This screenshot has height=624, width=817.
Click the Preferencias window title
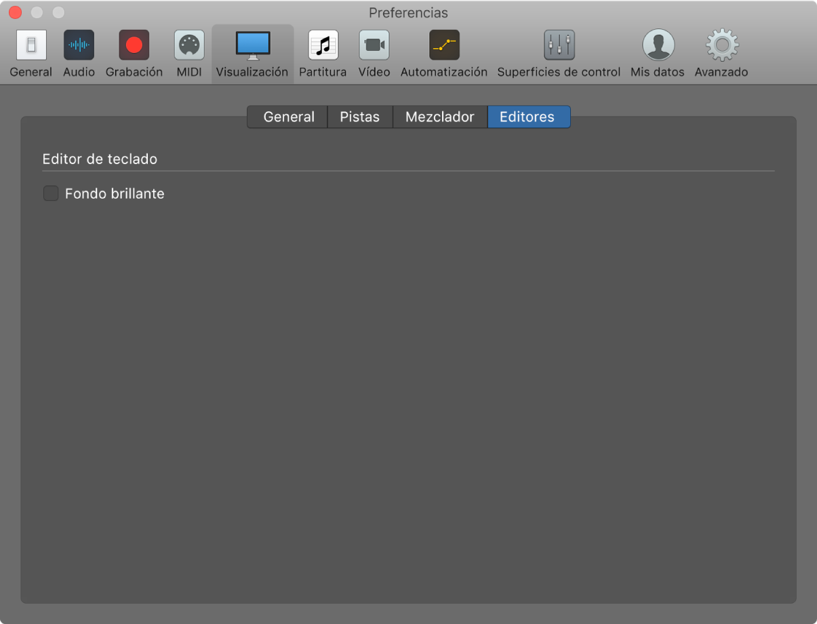(408, 13)
